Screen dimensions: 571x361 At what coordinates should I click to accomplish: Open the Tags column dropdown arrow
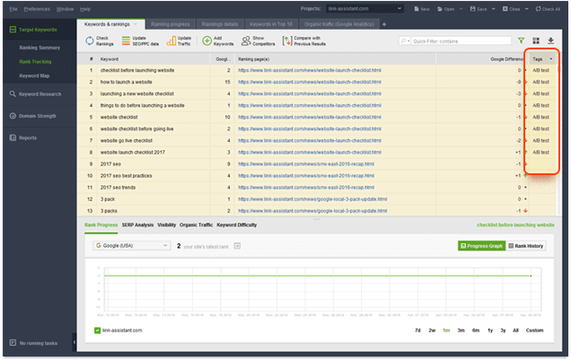(551, 59)
